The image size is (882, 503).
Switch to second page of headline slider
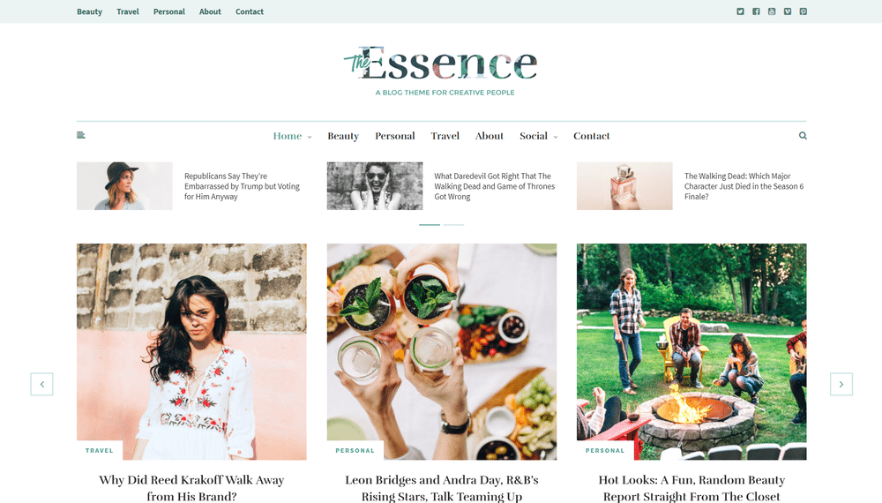click(453, 224)
